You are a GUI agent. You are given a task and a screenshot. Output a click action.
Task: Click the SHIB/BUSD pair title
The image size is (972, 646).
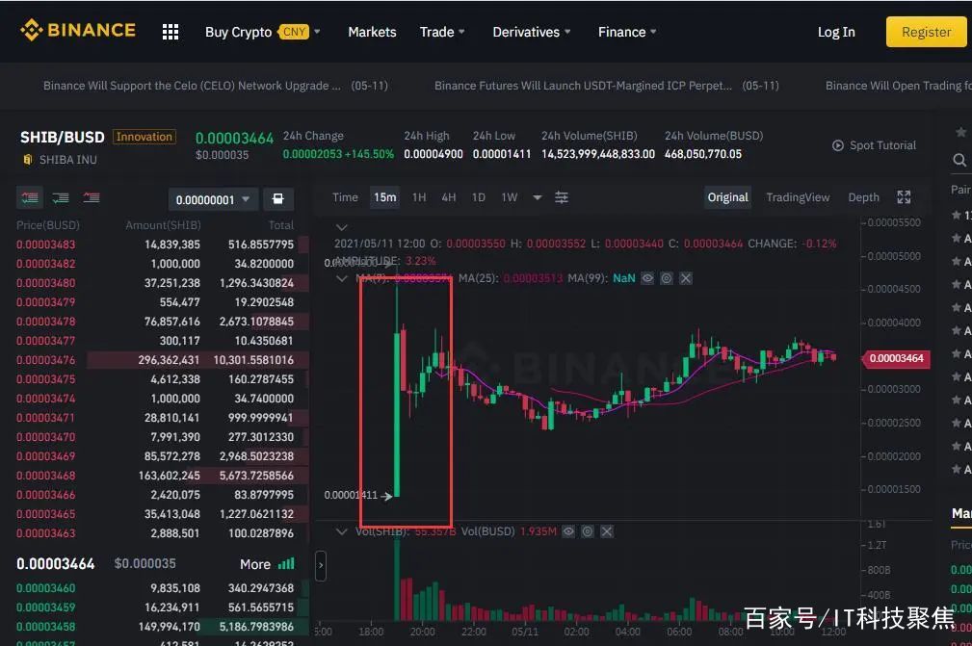point(63,138)
